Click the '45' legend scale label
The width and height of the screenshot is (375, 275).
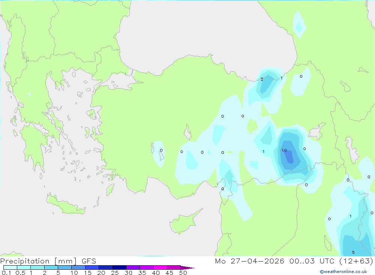(x=169, y=273)
